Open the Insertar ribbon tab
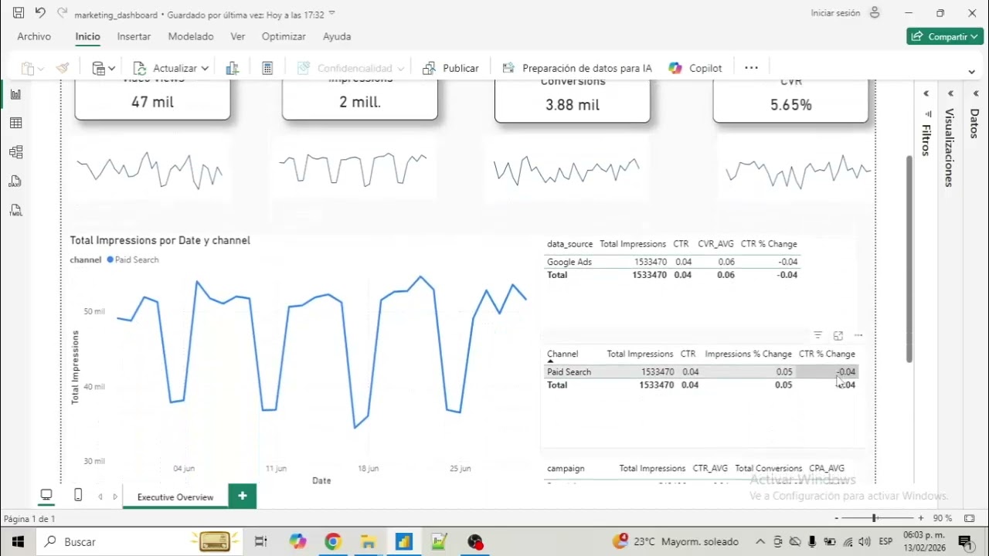Image resolution: width=989 pixels, height=556 pixels. (x=134, y=36)
